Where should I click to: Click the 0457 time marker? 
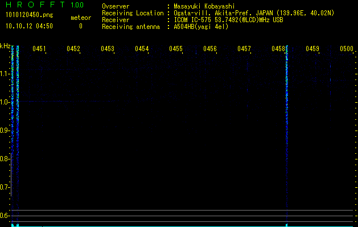(244, 49)
